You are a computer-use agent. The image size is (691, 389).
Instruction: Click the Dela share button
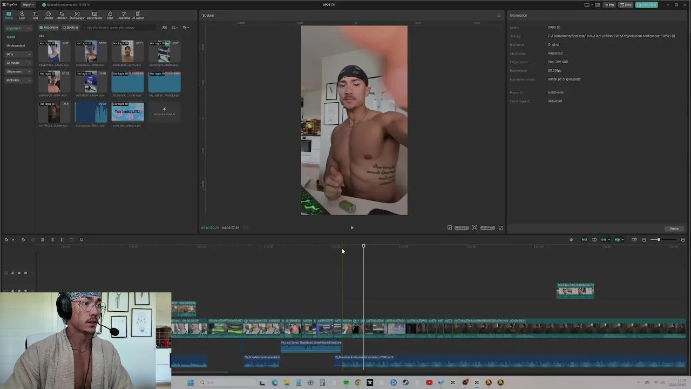(626, 5)
